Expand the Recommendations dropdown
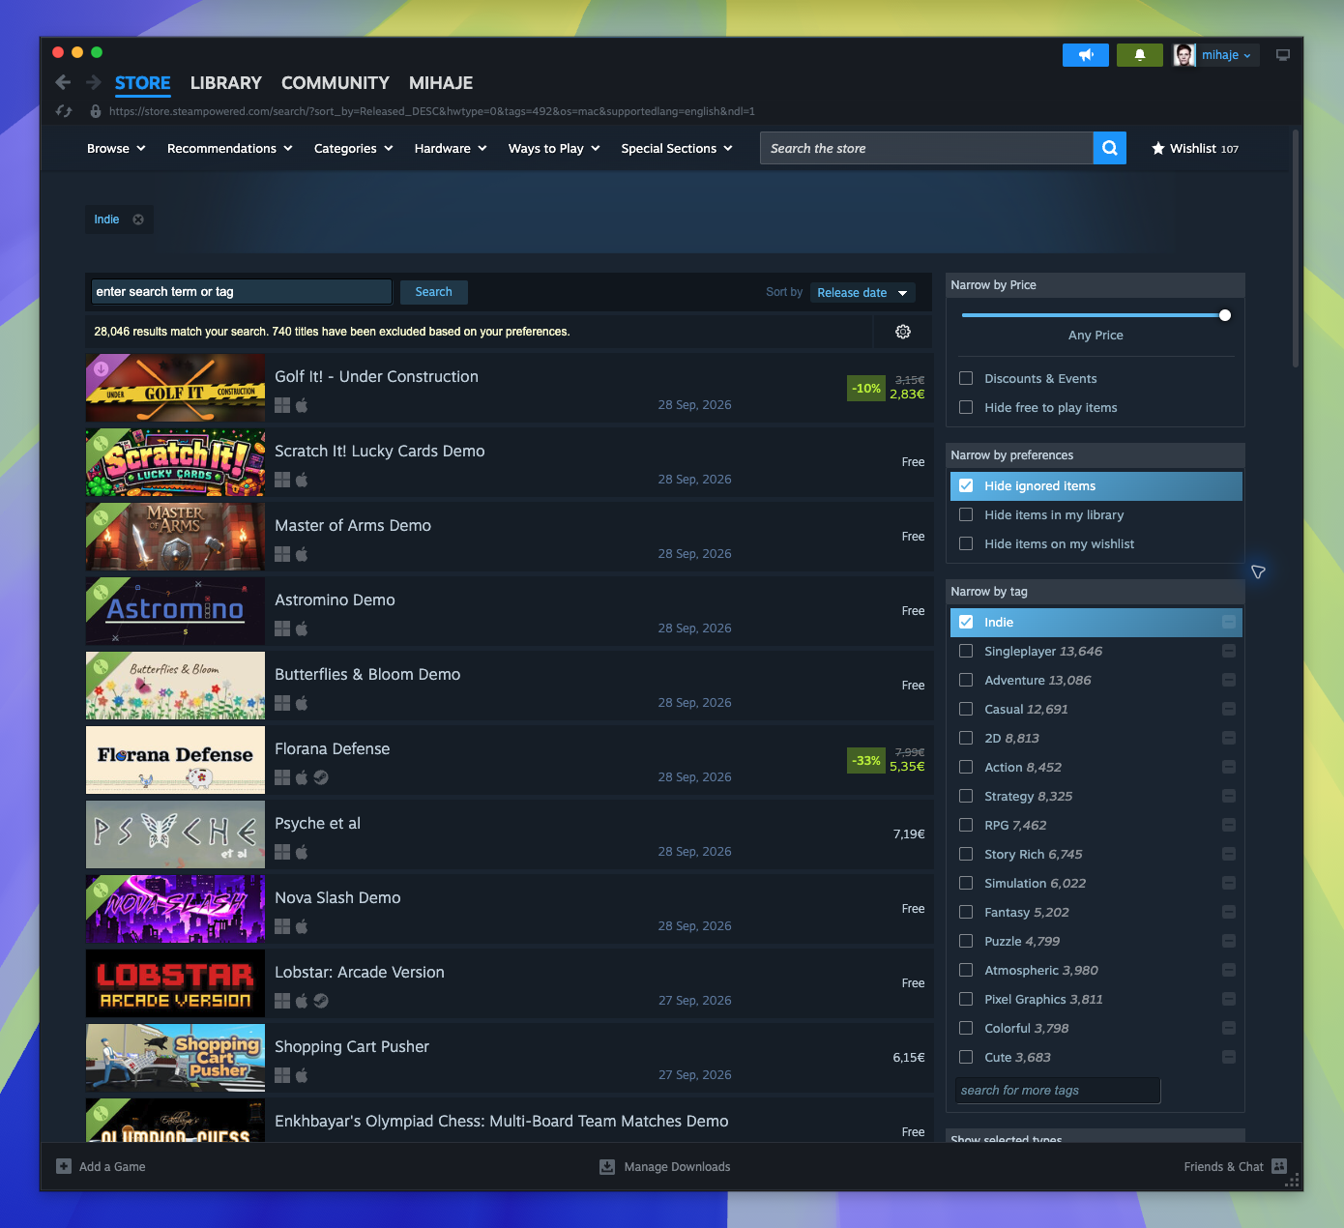This screenshot has height=1228, width=1344. coord(230,148)
